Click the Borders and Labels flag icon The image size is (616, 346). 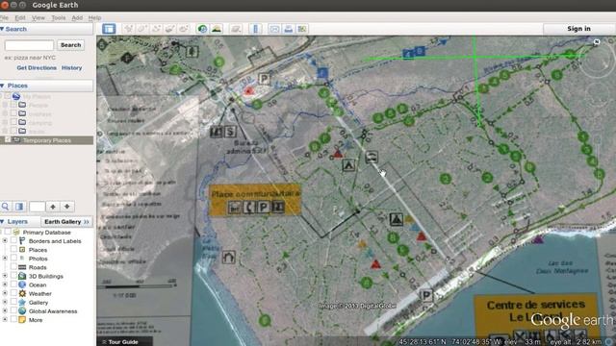click(22, 241)
